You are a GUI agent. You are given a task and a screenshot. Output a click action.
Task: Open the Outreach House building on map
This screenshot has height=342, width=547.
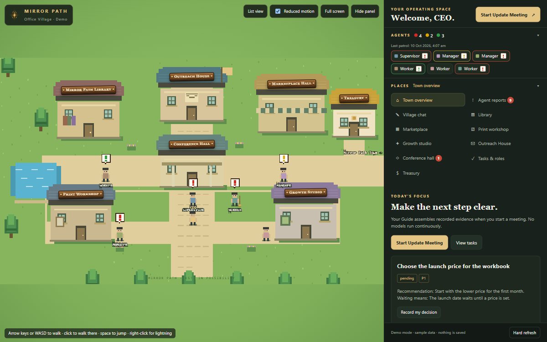192,95
